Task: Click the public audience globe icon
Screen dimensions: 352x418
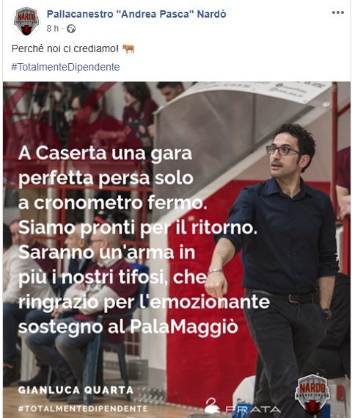Action: pyautogui.click(x=71, y=29)
